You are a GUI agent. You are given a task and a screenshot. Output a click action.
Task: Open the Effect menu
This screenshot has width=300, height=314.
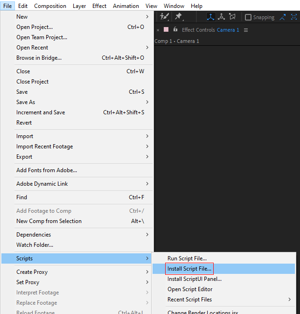(99, 6)
